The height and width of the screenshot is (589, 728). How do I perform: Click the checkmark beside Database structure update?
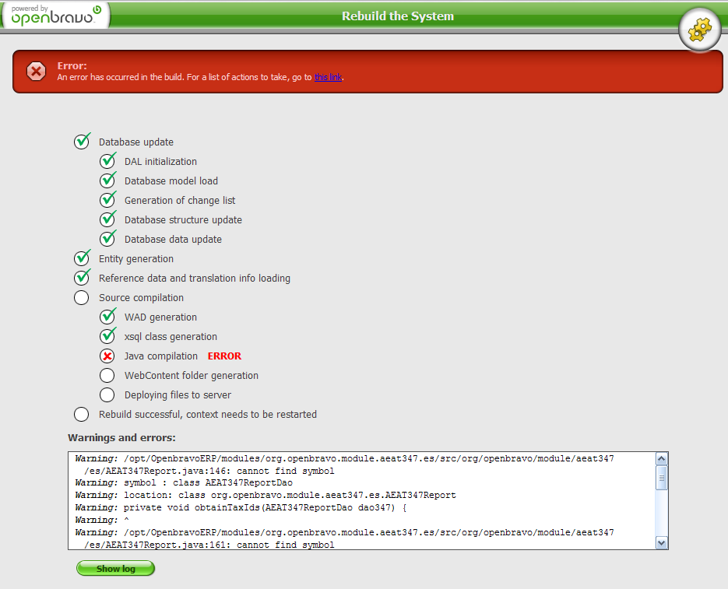(107, 219)
